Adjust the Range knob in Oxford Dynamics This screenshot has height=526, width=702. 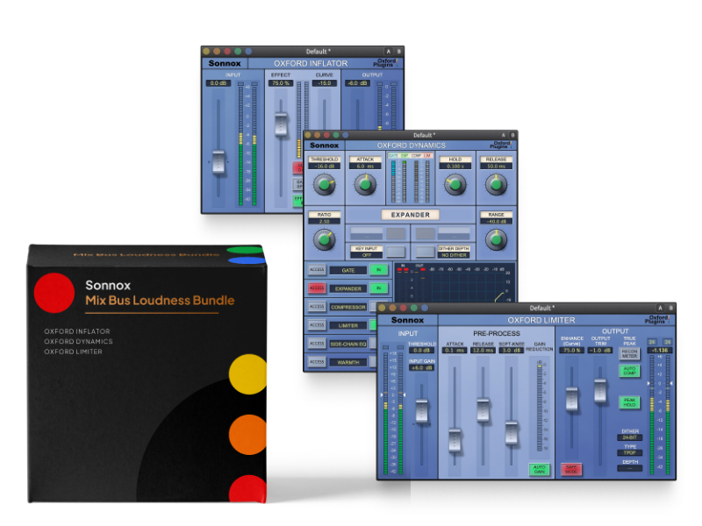(x=496, y=239)
